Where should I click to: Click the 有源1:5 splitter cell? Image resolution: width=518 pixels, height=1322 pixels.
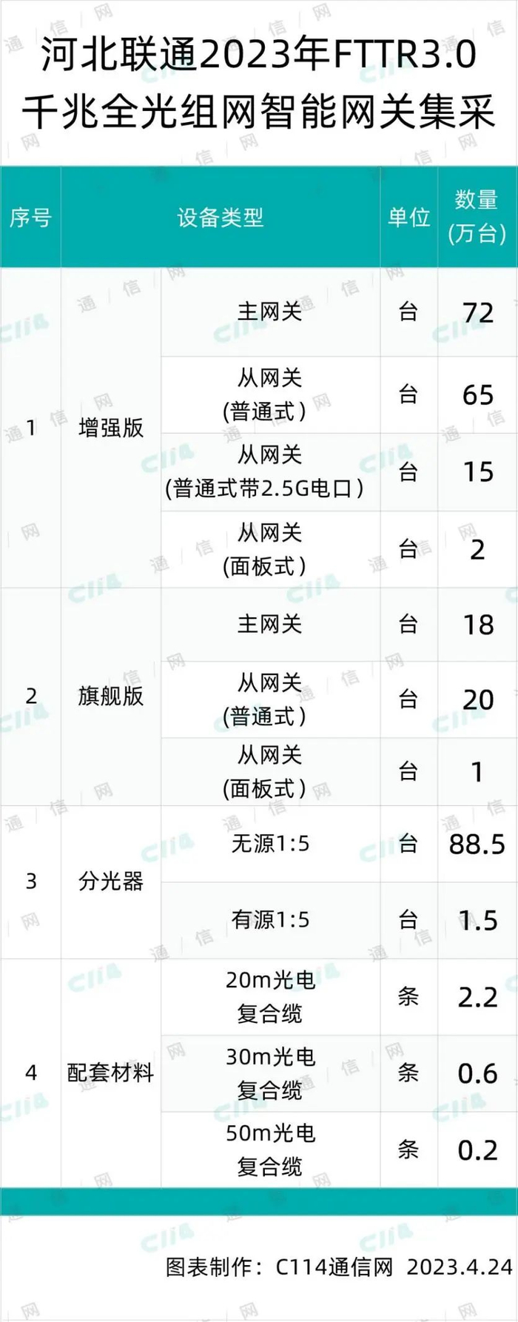270,919
